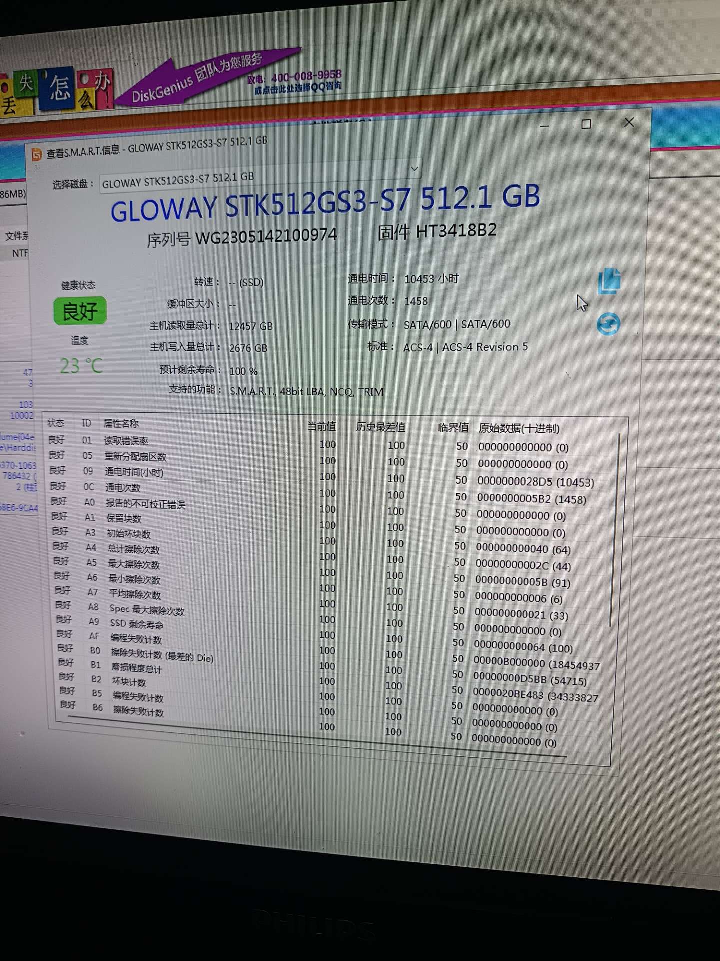Click the orange DiskGenius icon in title bar
The image size is (720, 961).
click(x=36, y=154)
